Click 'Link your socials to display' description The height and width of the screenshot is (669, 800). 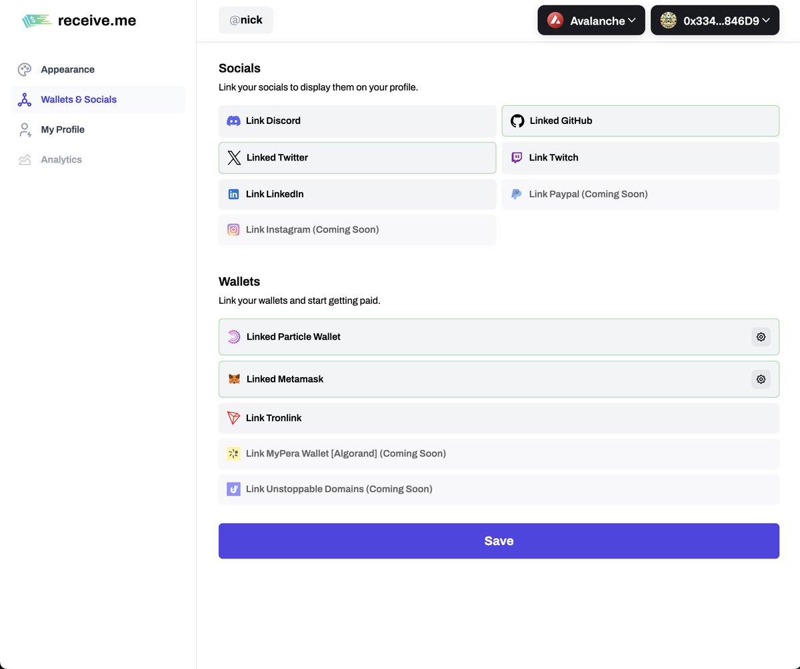tap(318, 87)
